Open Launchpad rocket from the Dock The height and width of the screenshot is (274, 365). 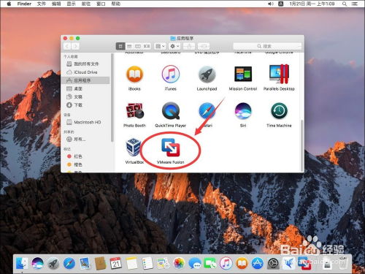coord(53,263)
